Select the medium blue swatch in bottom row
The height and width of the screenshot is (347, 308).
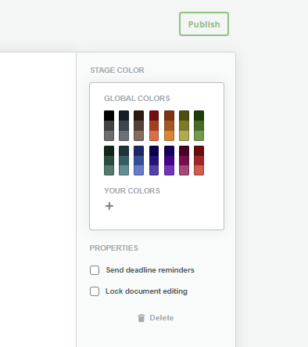click(138, 161)
